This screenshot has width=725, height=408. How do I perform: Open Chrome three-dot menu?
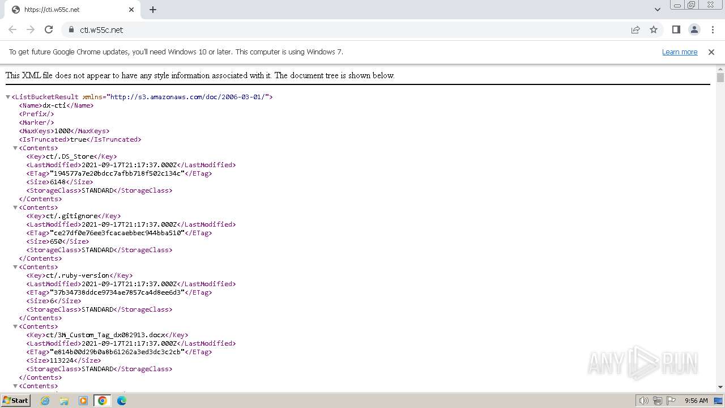click(713, 29)
